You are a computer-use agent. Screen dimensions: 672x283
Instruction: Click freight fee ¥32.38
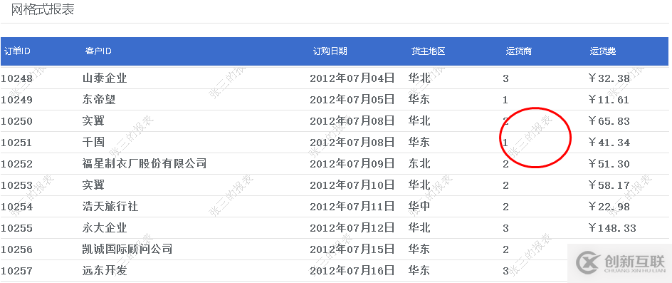click(x=609, y=78)
